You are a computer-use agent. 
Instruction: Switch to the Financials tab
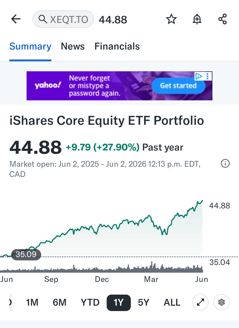click(x=117, y=46)
